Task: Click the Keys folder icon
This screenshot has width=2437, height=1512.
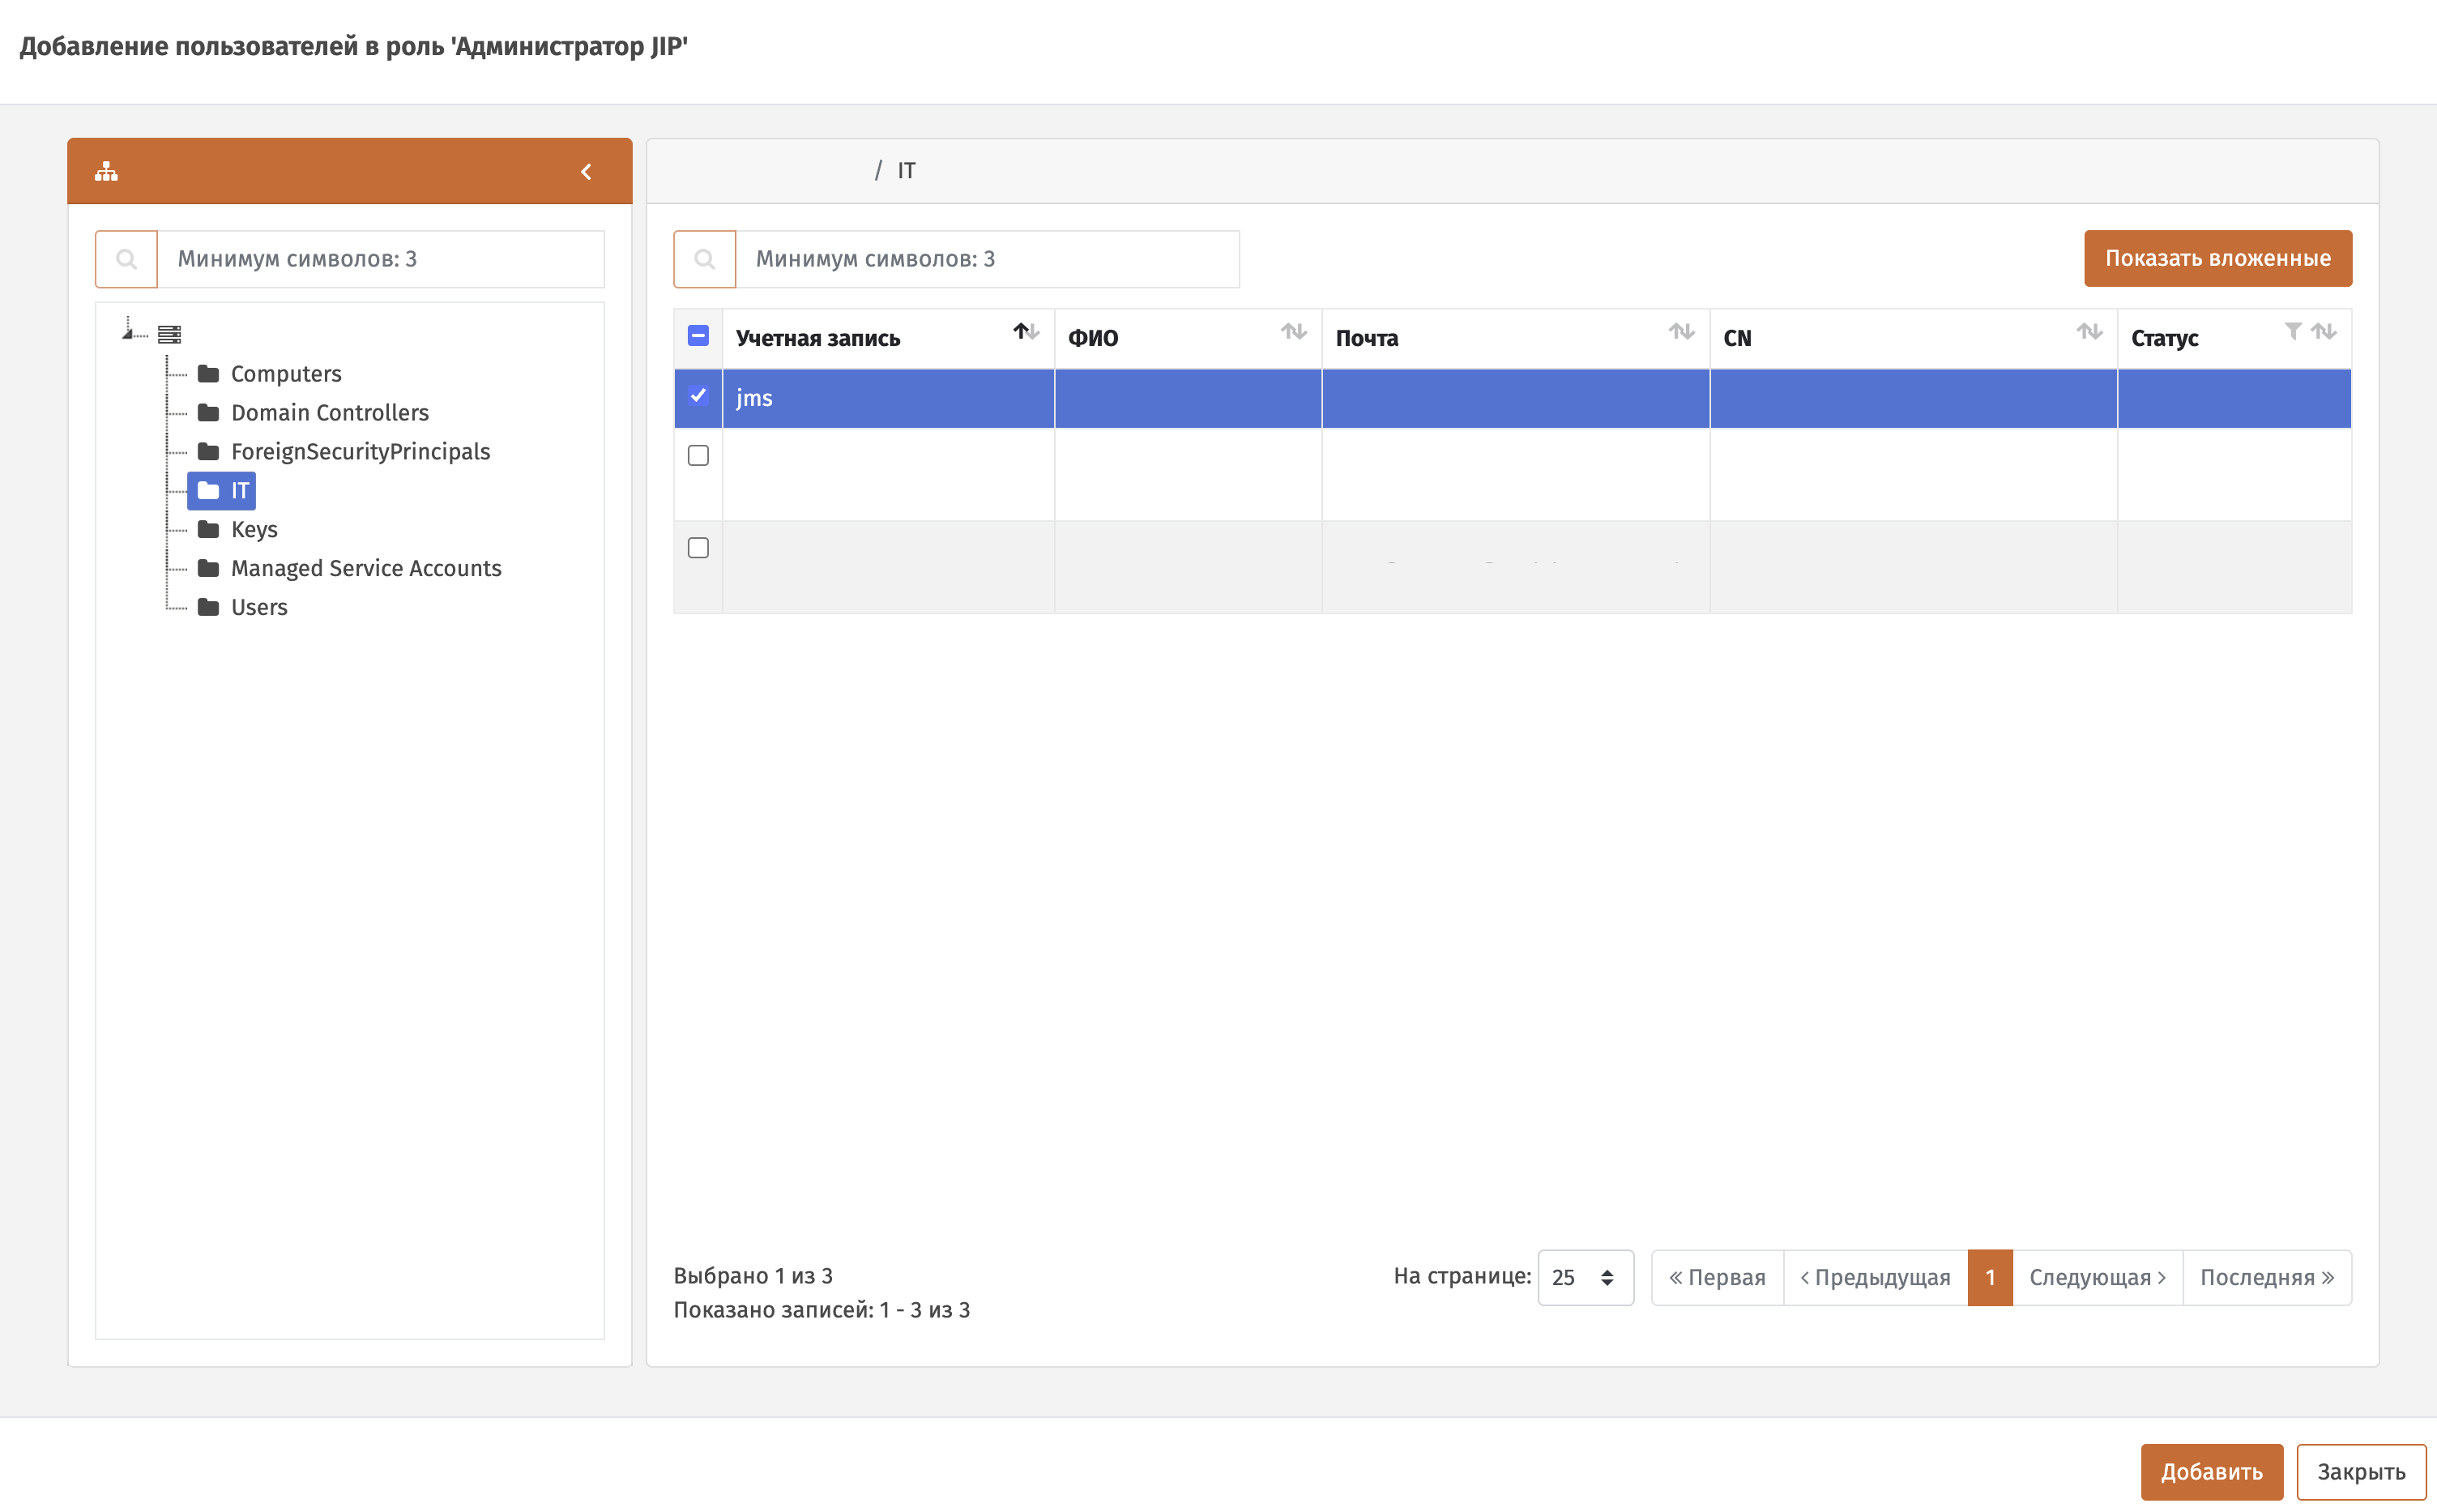Action: tap(208, 530)
